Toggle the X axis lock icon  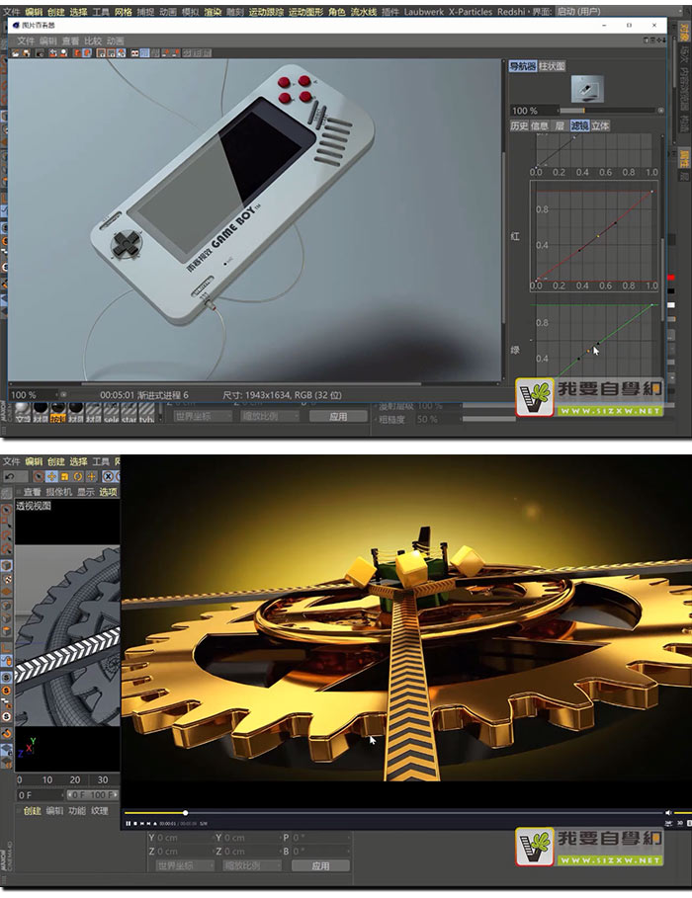click(x=108, y=476)
